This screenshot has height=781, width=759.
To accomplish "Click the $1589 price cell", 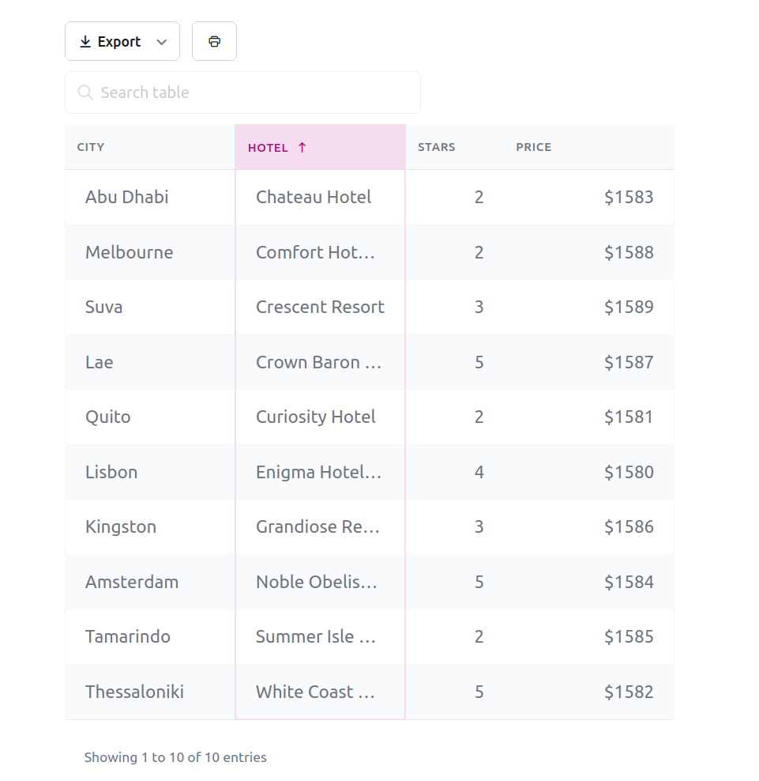I will pos(588,307).
